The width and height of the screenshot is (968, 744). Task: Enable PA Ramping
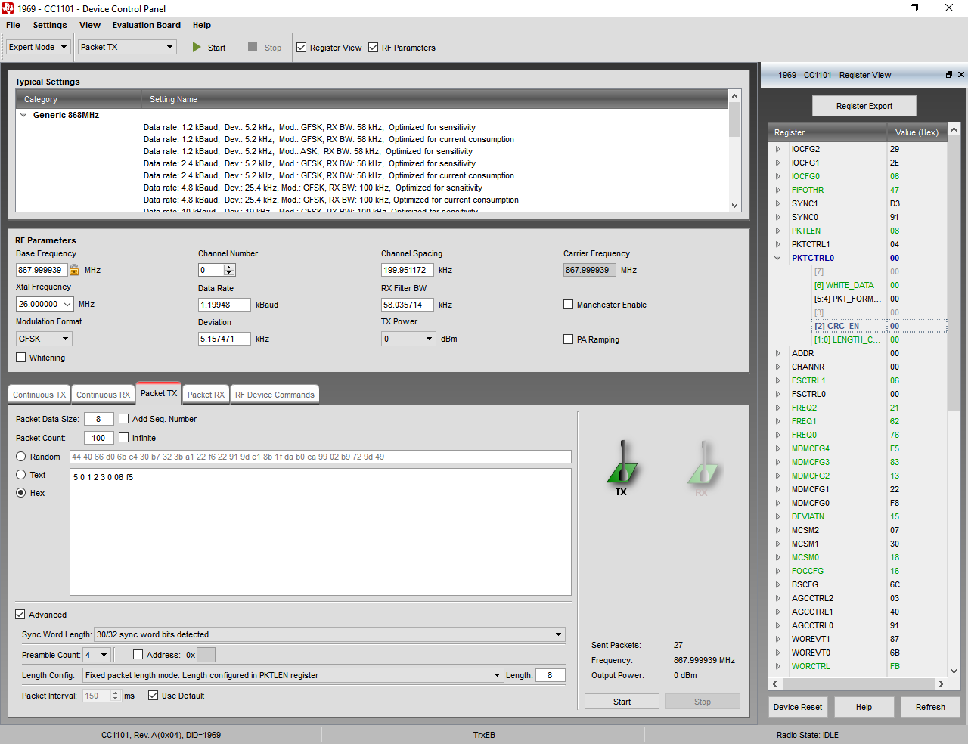pyautogui.click(x=568, y=339)
